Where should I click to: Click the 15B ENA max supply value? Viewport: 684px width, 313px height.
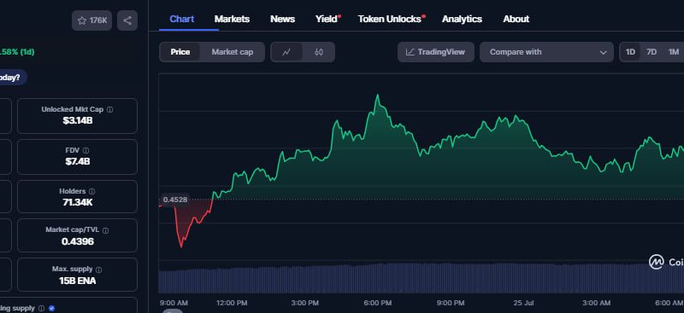(78, 281)
